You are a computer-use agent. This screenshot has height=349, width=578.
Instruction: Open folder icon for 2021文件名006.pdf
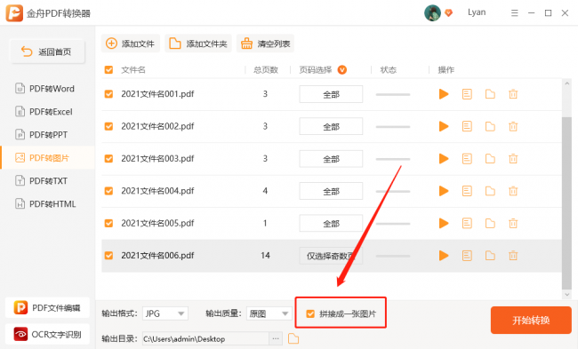pyautogui.click(x=490, y=256)
